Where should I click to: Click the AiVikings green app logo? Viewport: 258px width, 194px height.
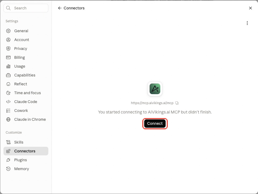155,89
